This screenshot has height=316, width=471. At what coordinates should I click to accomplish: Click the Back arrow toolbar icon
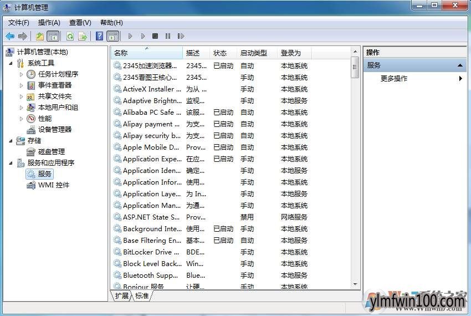pos(10,37)
